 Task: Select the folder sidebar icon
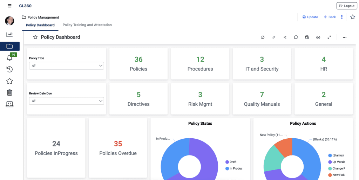[9, 46]
